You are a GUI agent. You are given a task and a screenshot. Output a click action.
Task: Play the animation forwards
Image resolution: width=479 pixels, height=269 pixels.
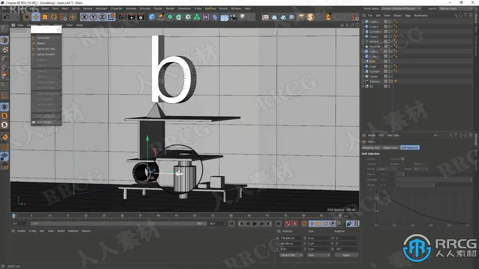255,224
